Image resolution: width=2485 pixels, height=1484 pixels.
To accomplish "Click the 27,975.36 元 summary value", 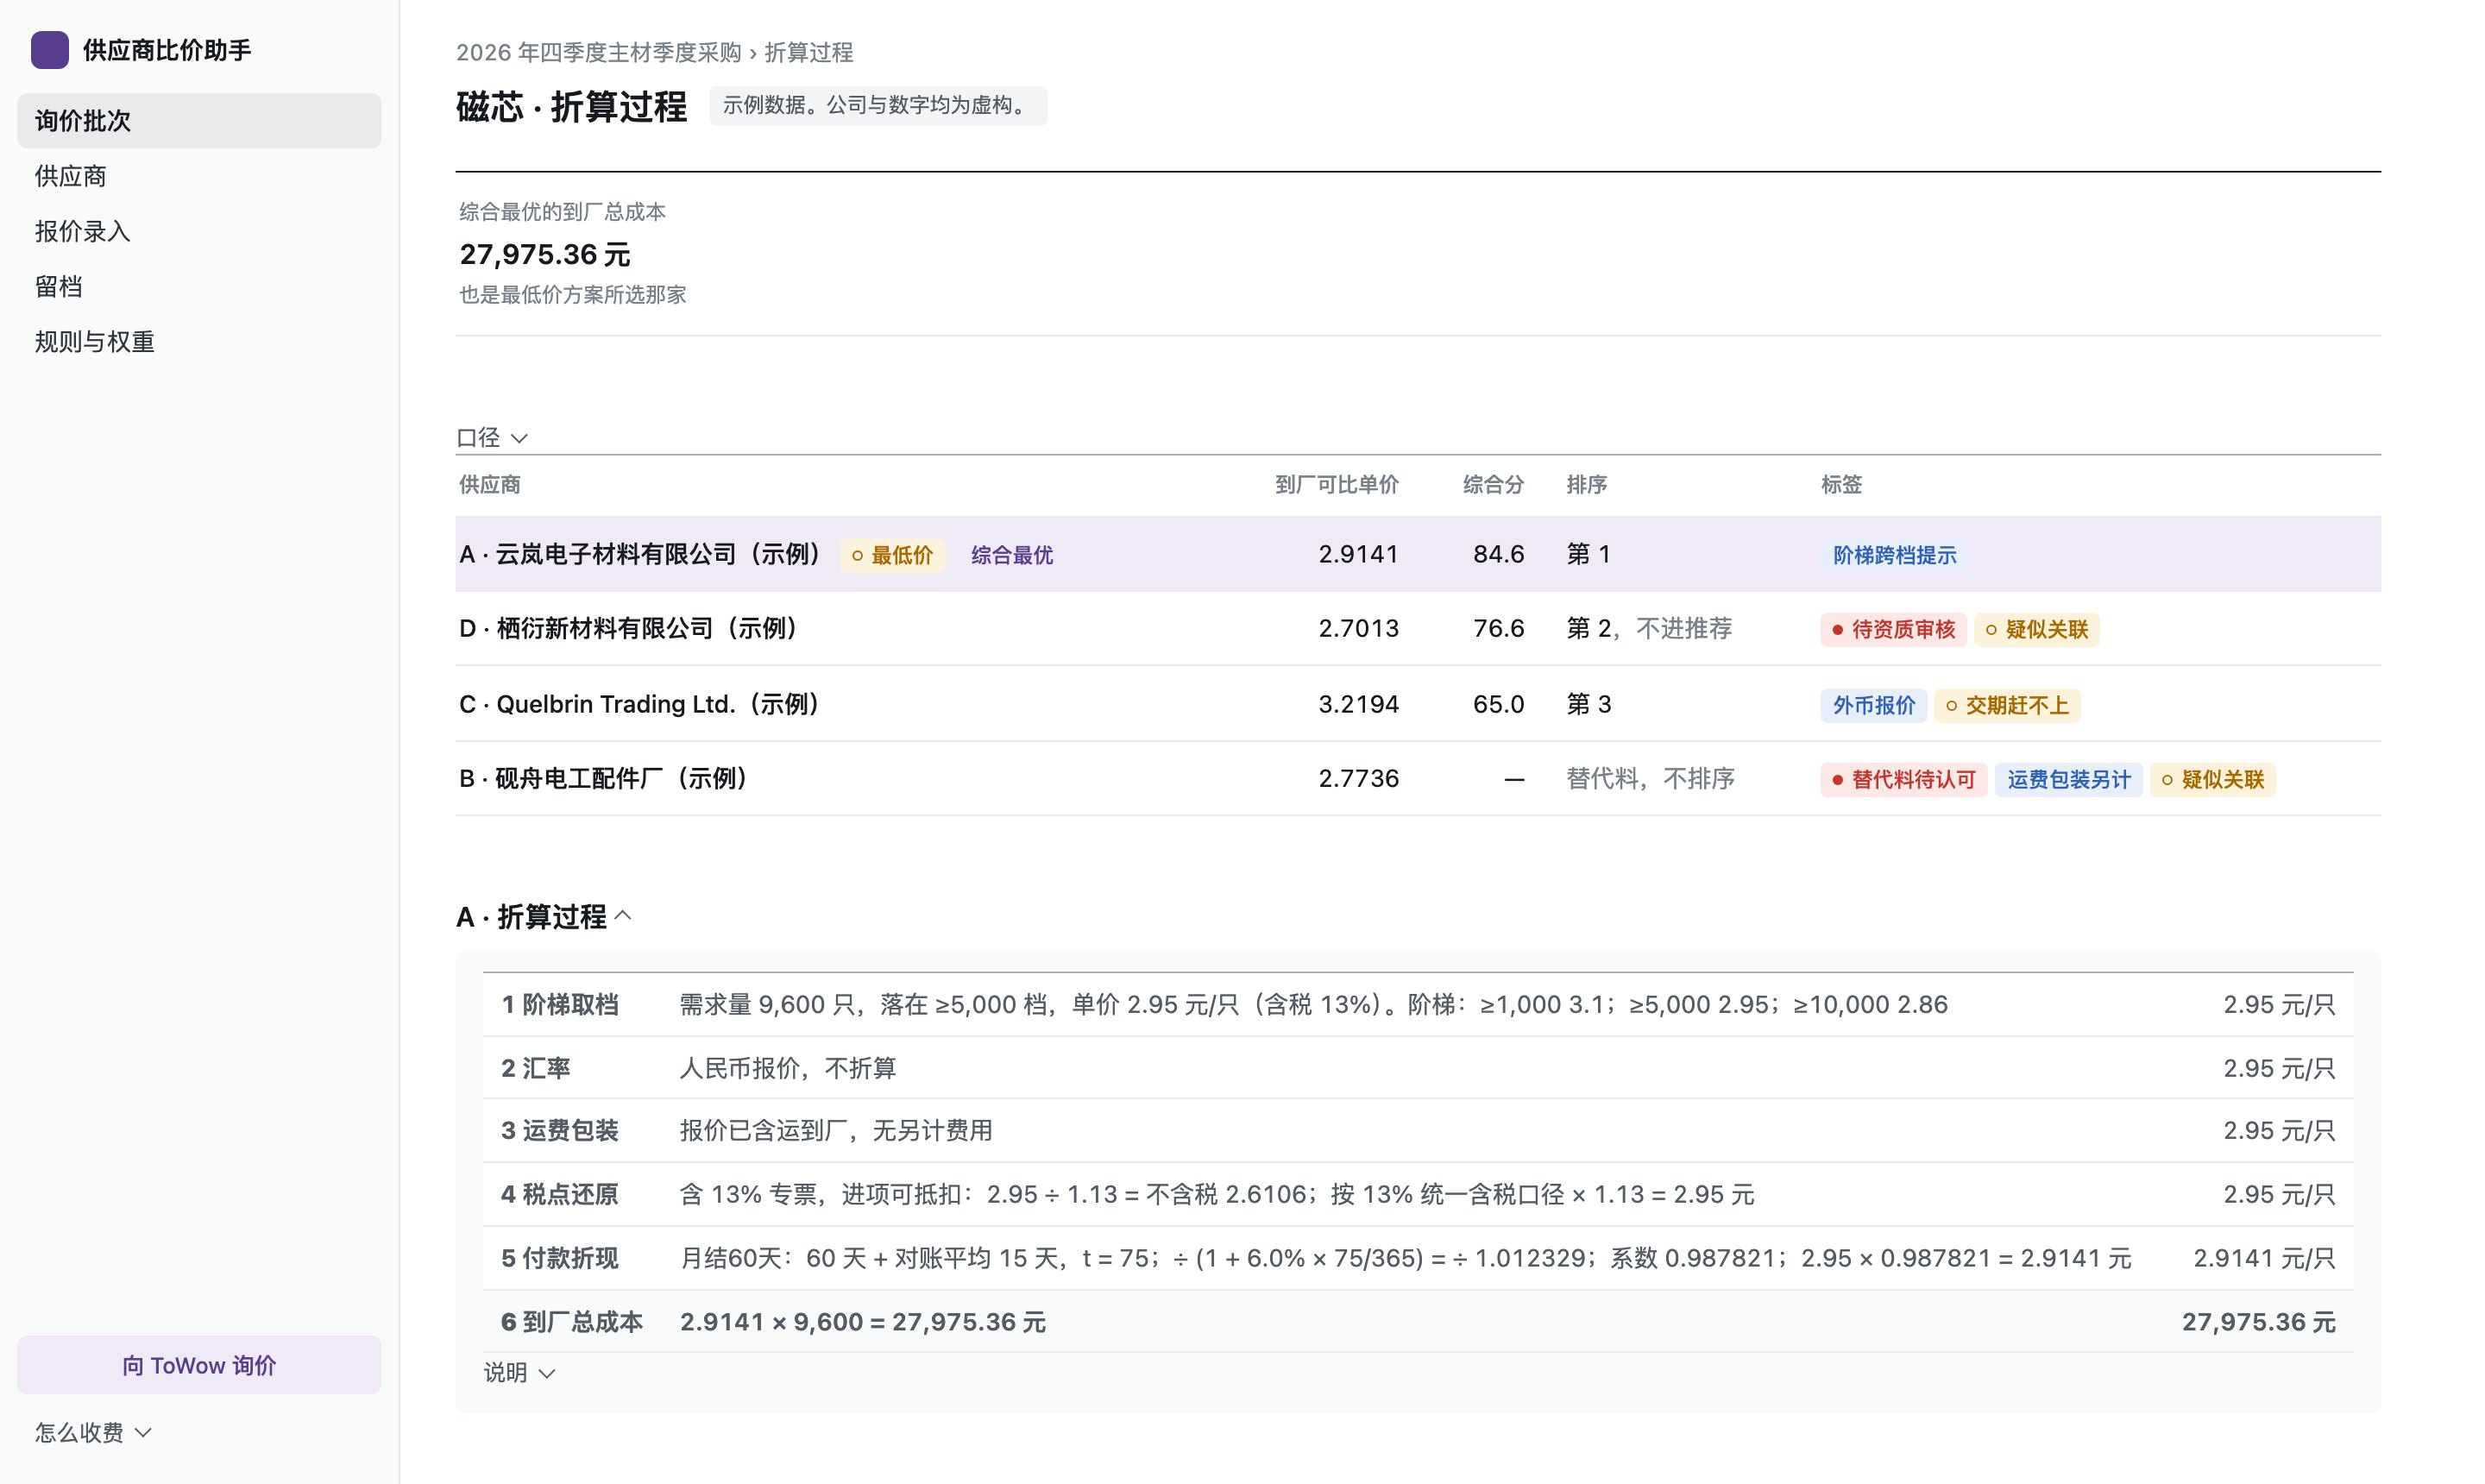I will pos(545,254).
